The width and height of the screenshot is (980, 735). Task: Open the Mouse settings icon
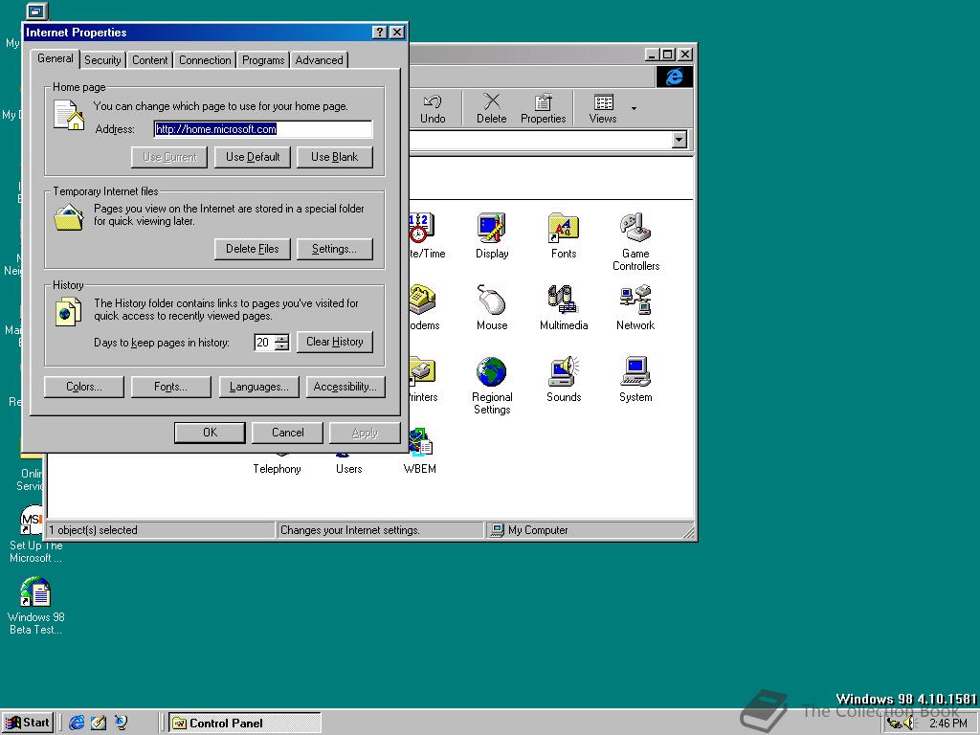click(x=492, y=301)
